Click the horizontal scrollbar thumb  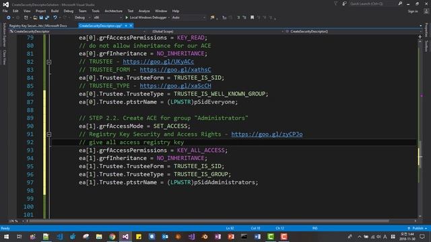tap(209, 221)
